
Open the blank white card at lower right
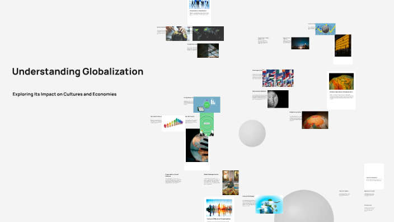(374, 176)
